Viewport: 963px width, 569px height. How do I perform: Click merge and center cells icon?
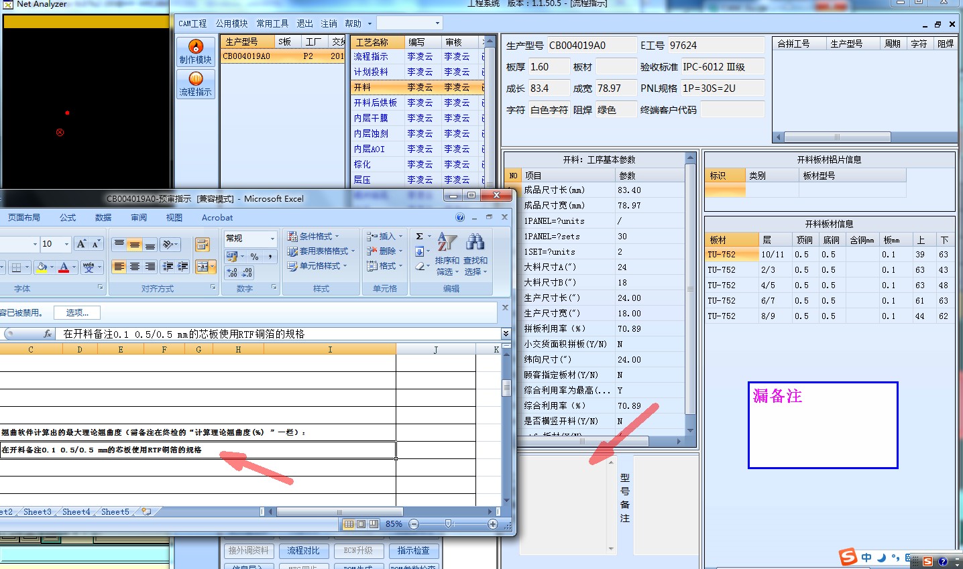coord(202,267)
